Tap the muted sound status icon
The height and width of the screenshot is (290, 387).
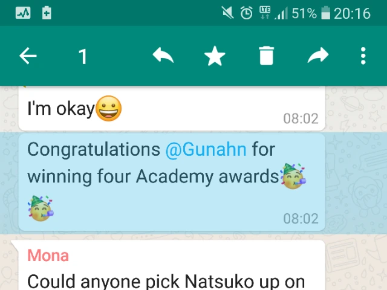click(x=227, y=13)
